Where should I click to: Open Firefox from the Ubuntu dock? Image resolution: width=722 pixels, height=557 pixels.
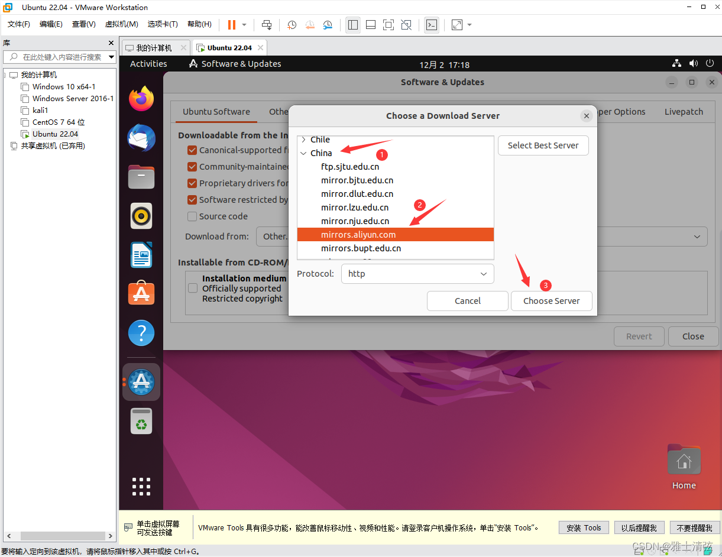[x=141, y=99]
